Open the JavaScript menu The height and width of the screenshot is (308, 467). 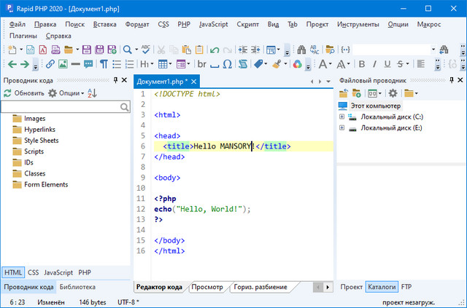click(212, 24)
